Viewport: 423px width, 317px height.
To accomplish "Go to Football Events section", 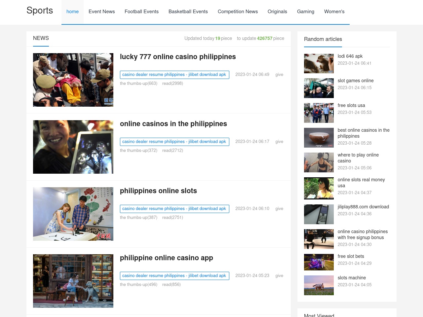I will click(x=141, y=12).
